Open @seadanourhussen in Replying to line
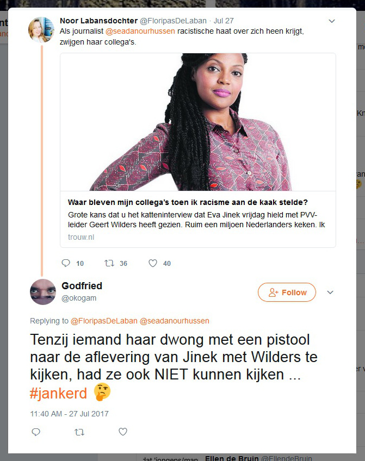Image resolution: width=365 pixels, height=461 pixels. point(175,321)
